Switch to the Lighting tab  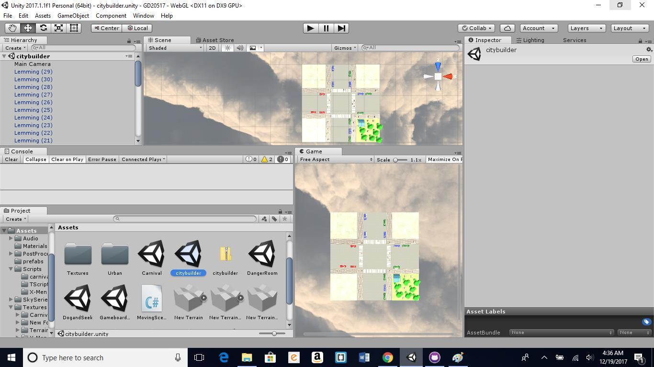coord(530,40)
